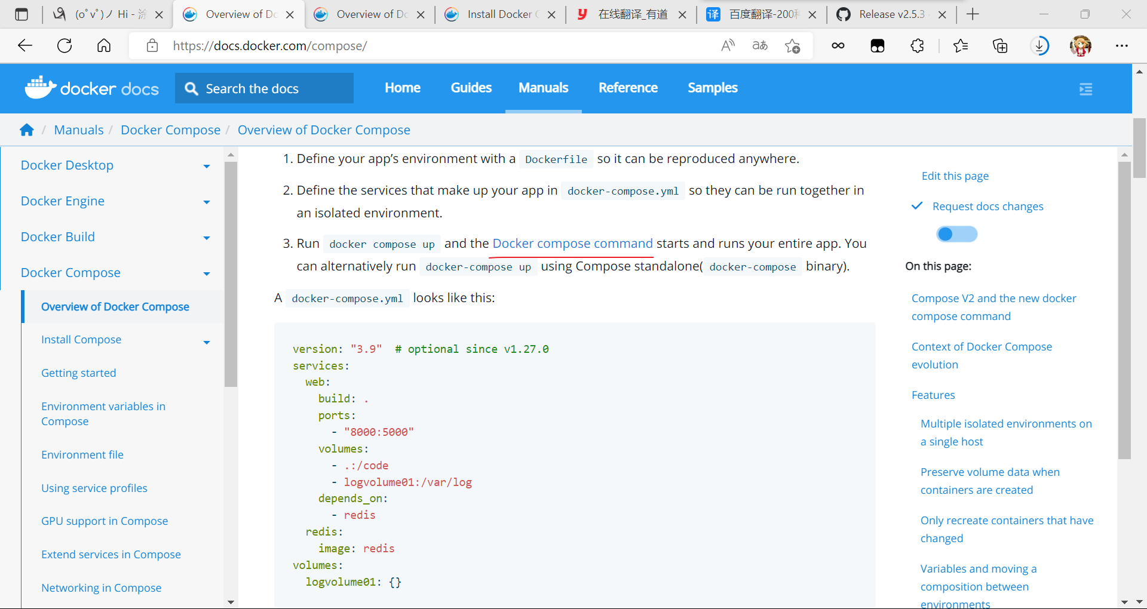Select the Manuals nav item

click(x=544, y=88)
